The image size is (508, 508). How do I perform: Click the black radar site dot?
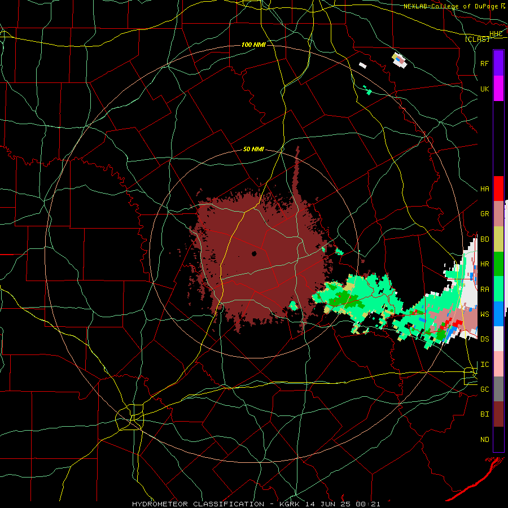(x=254, y=253)
